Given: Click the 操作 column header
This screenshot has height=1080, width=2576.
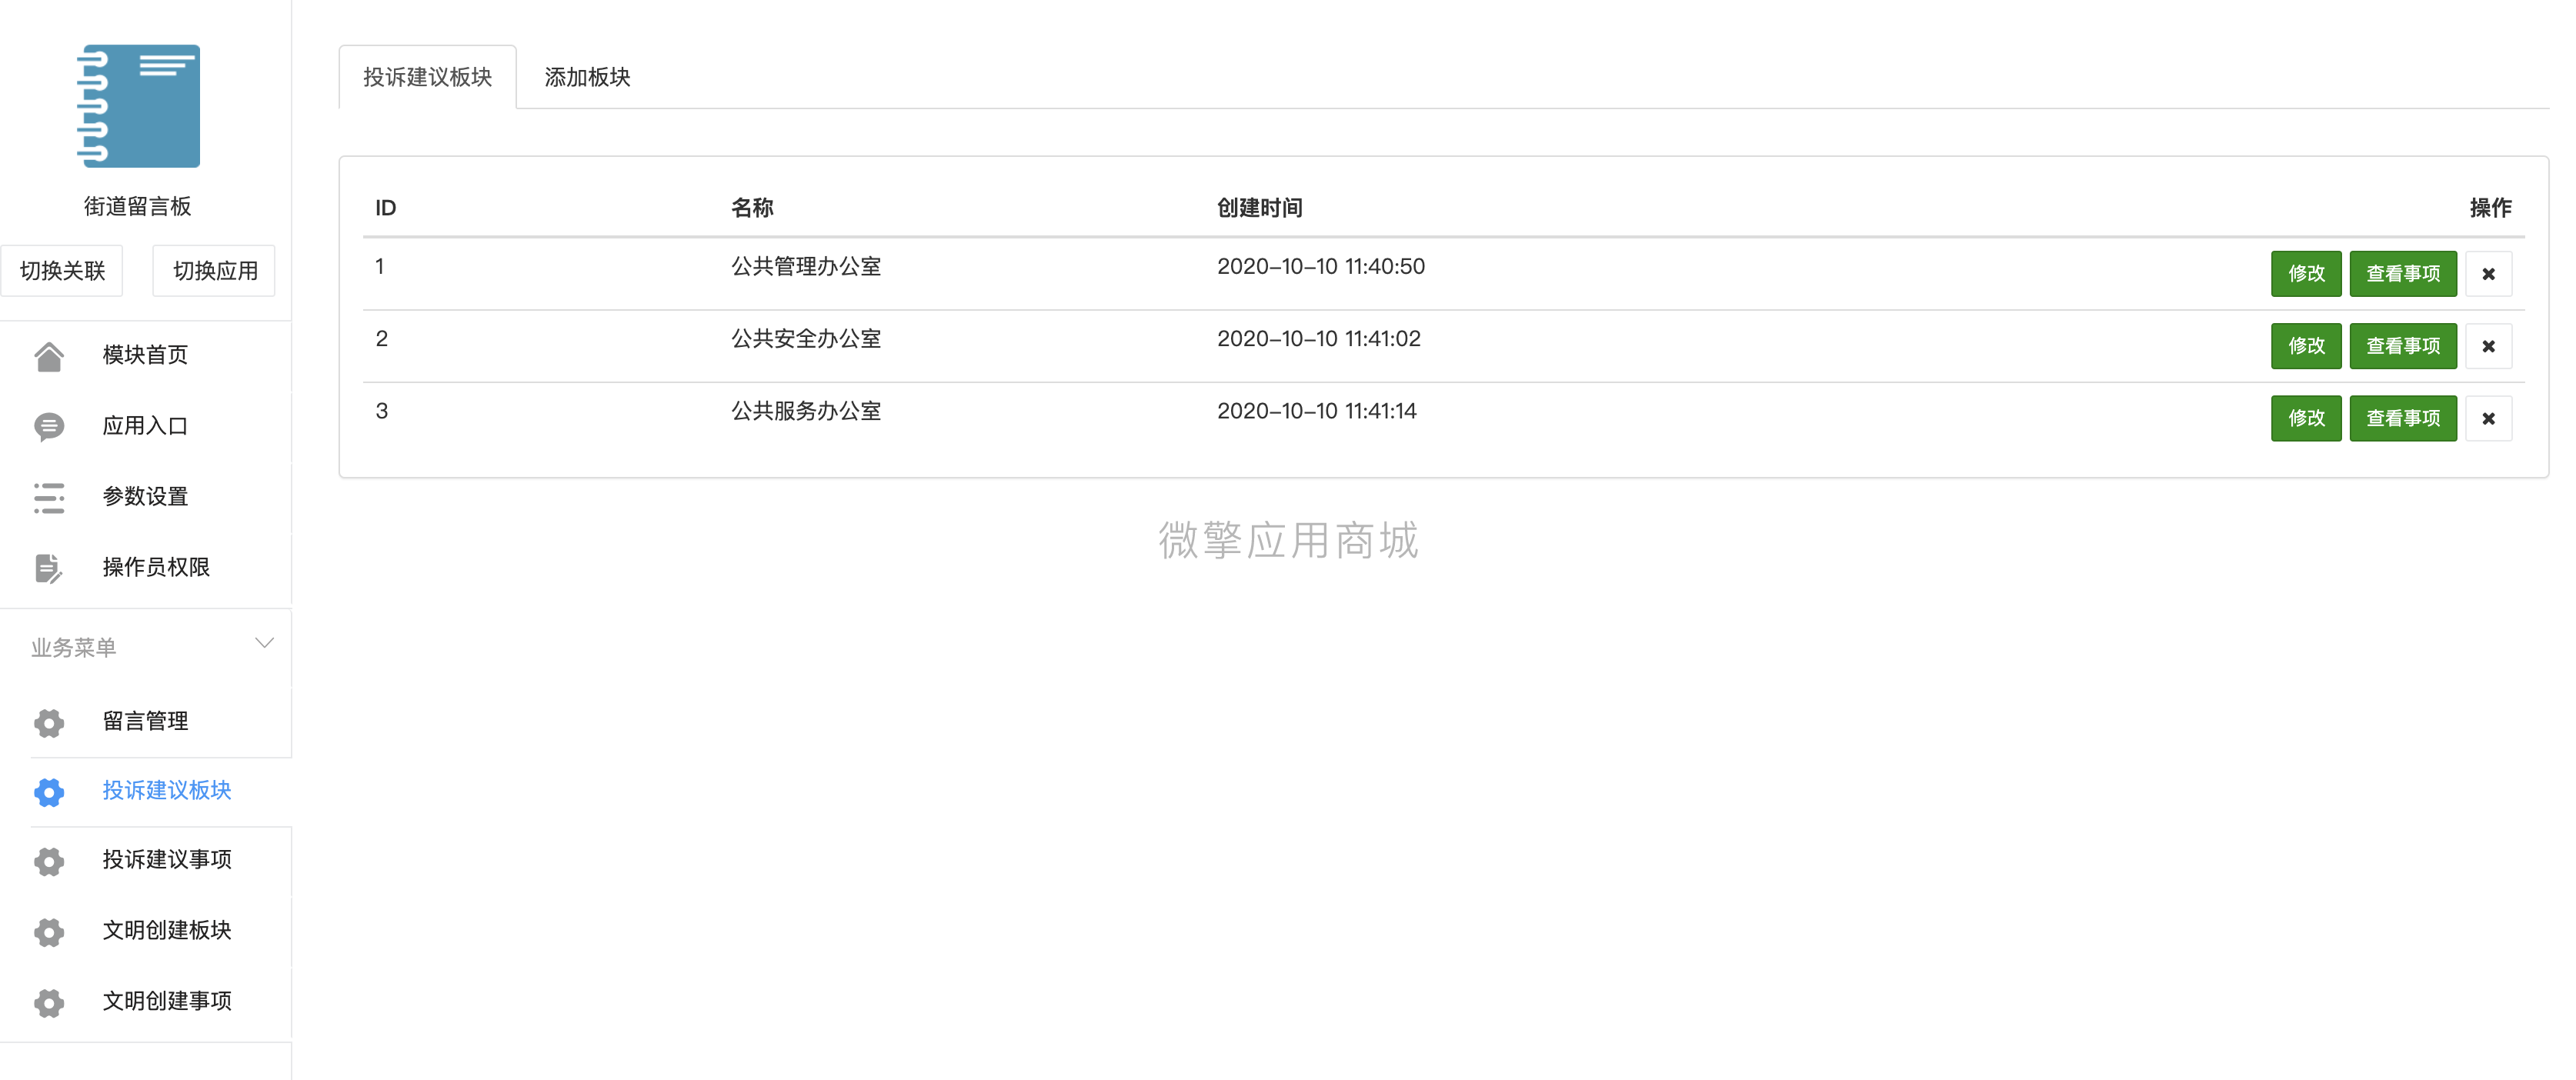Looking at the screenshot, I should [2490, 208].
